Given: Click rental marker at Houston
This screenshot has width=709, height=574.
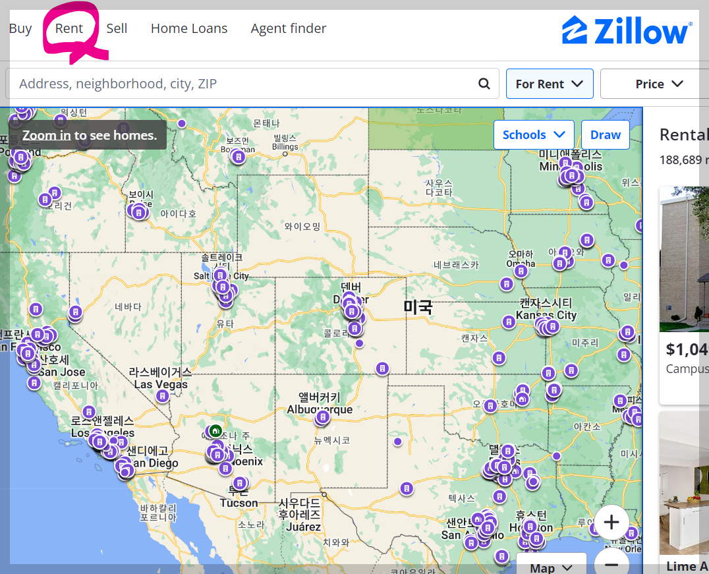Looking at the screenshot, I should click(x=530, y=527).
